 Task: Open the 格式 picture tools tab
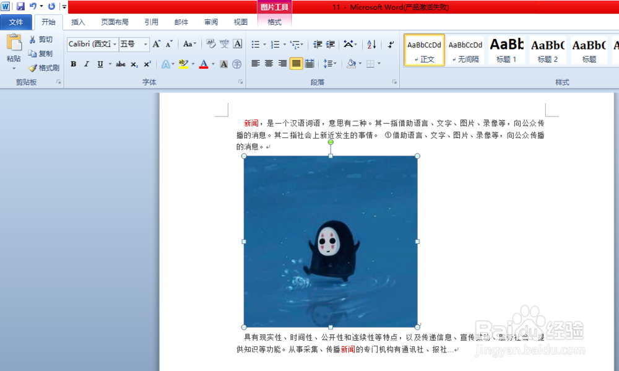tap(274, 22)
